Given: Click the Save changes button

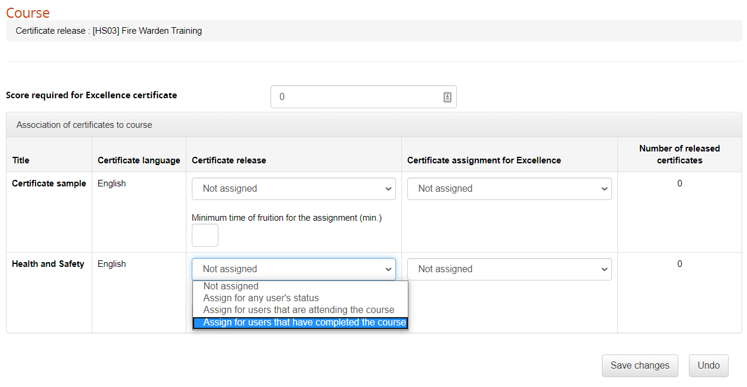Looking at the screenshot, I should (x=640, y=365).
